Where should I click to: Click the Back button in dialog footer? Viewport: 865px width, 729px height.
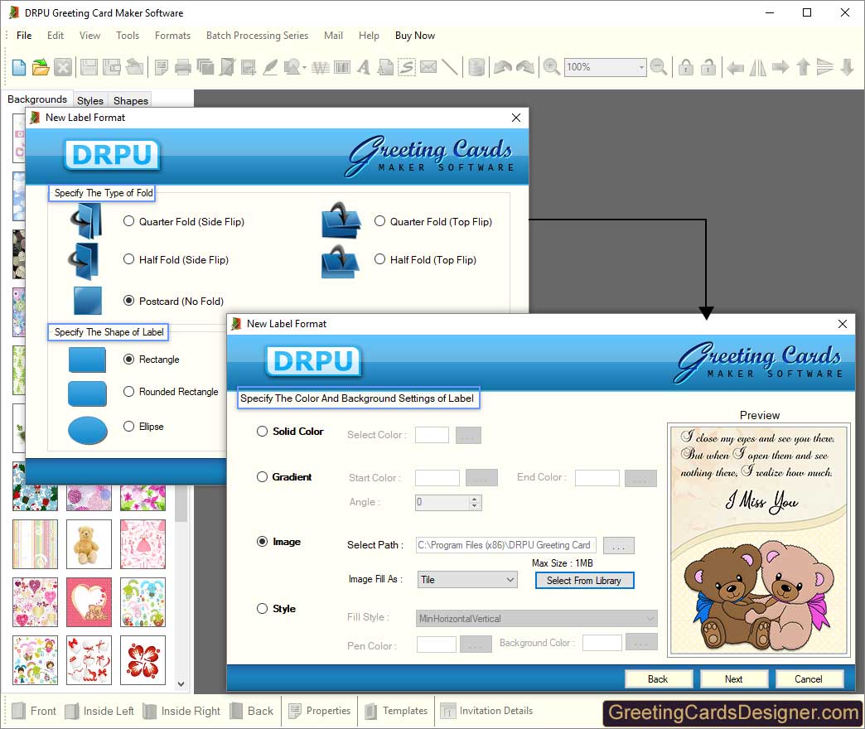coord(658,678)
